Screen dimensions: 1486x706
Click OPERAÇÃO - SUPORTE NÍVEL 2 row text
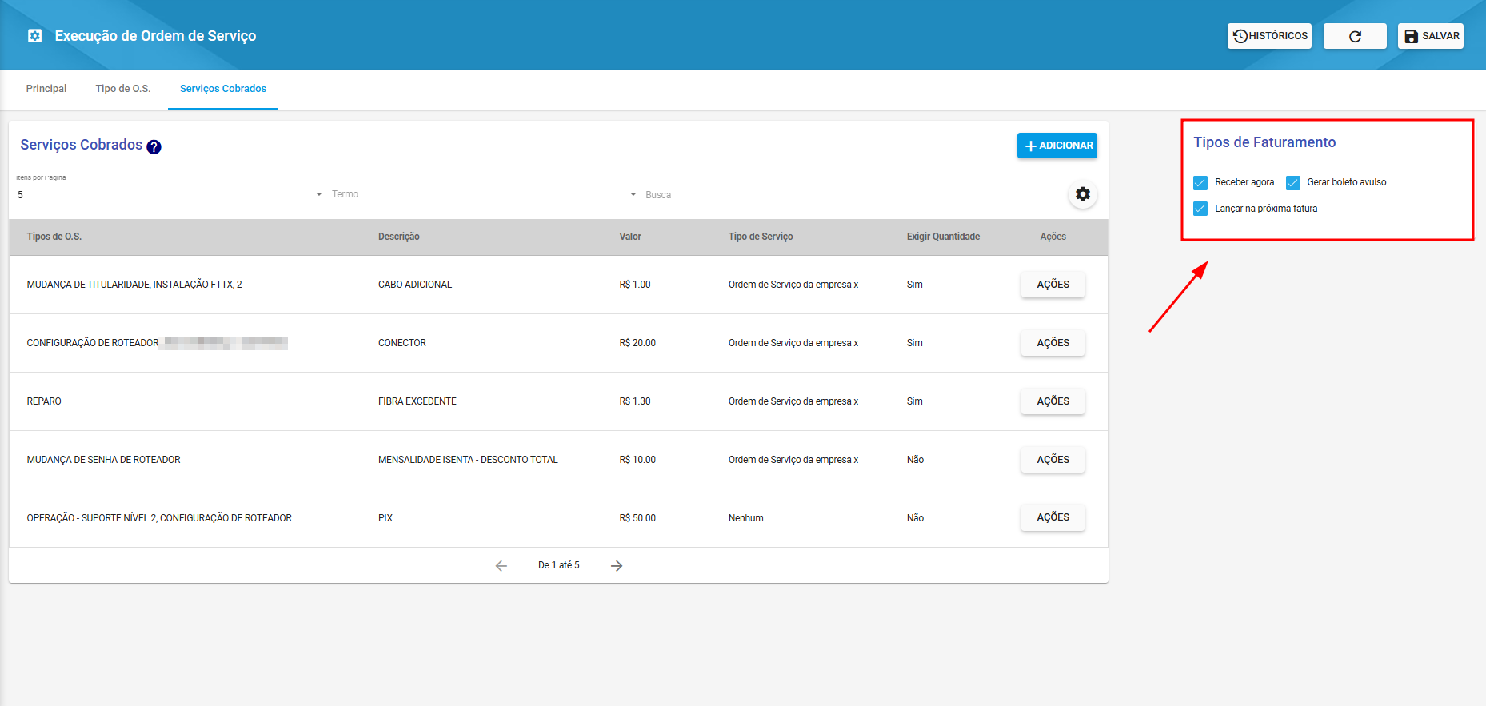pyautogui.click(x=159, y=518)
